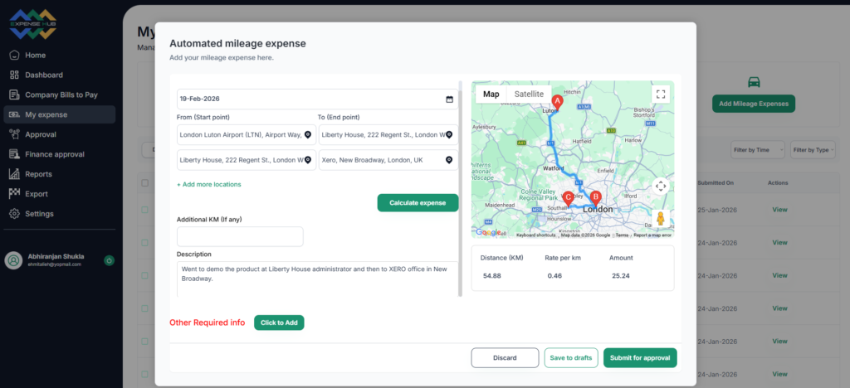Image resolution: width=850 pixels, height=388 pixels.
Task: Switch map to Satellite view
Action: 529,95
